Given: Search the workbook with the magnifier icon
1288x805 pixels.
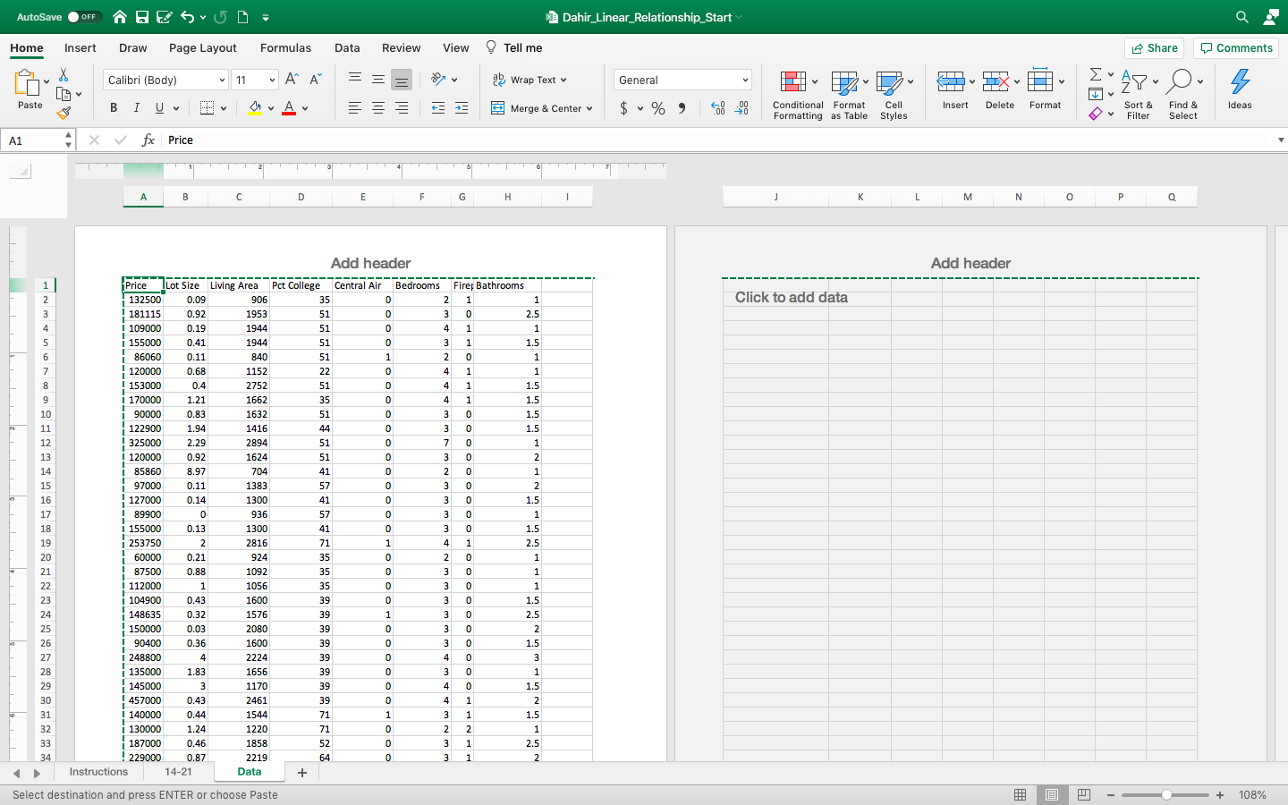Looking at the screenshot, I should (x=1242, y=17).
